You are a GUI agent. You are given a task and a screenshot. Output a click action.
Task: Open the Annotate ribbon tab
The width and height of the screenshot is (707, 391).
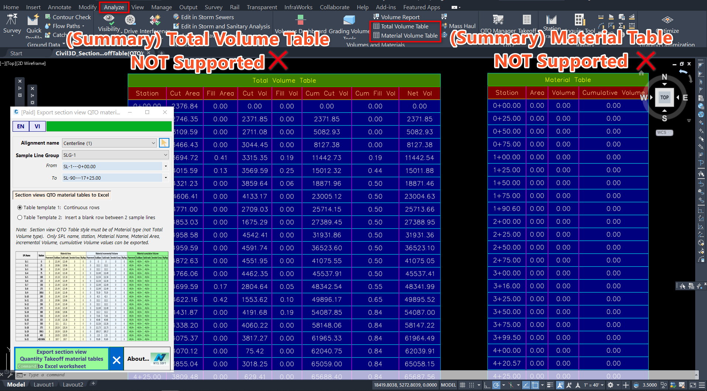[59, 7]
